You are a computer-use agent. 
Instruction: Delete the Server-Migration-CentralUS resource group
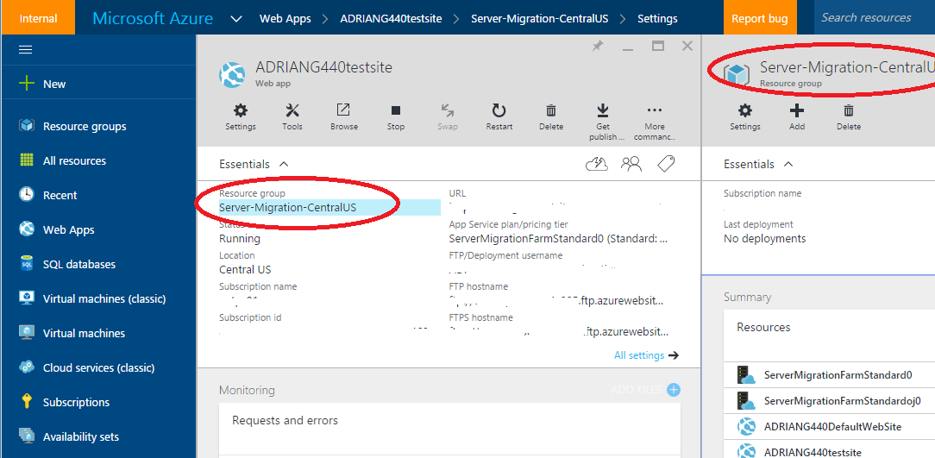[849, 117]
